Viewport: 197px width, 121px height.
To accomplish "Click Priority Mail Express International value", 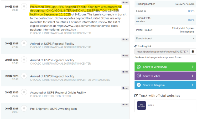I will [183, 30].
